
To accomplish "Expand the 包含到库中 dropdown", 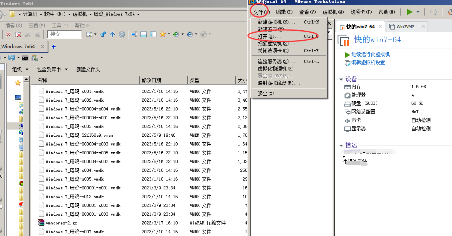I will click(52, 69).
